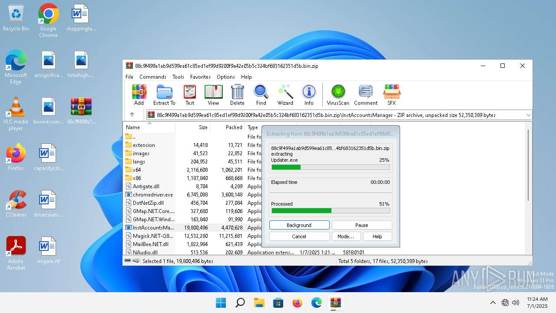This screenshot has height=313, width=556.
Task: Click the Add toolbar icon
Action: pos(139,95)
